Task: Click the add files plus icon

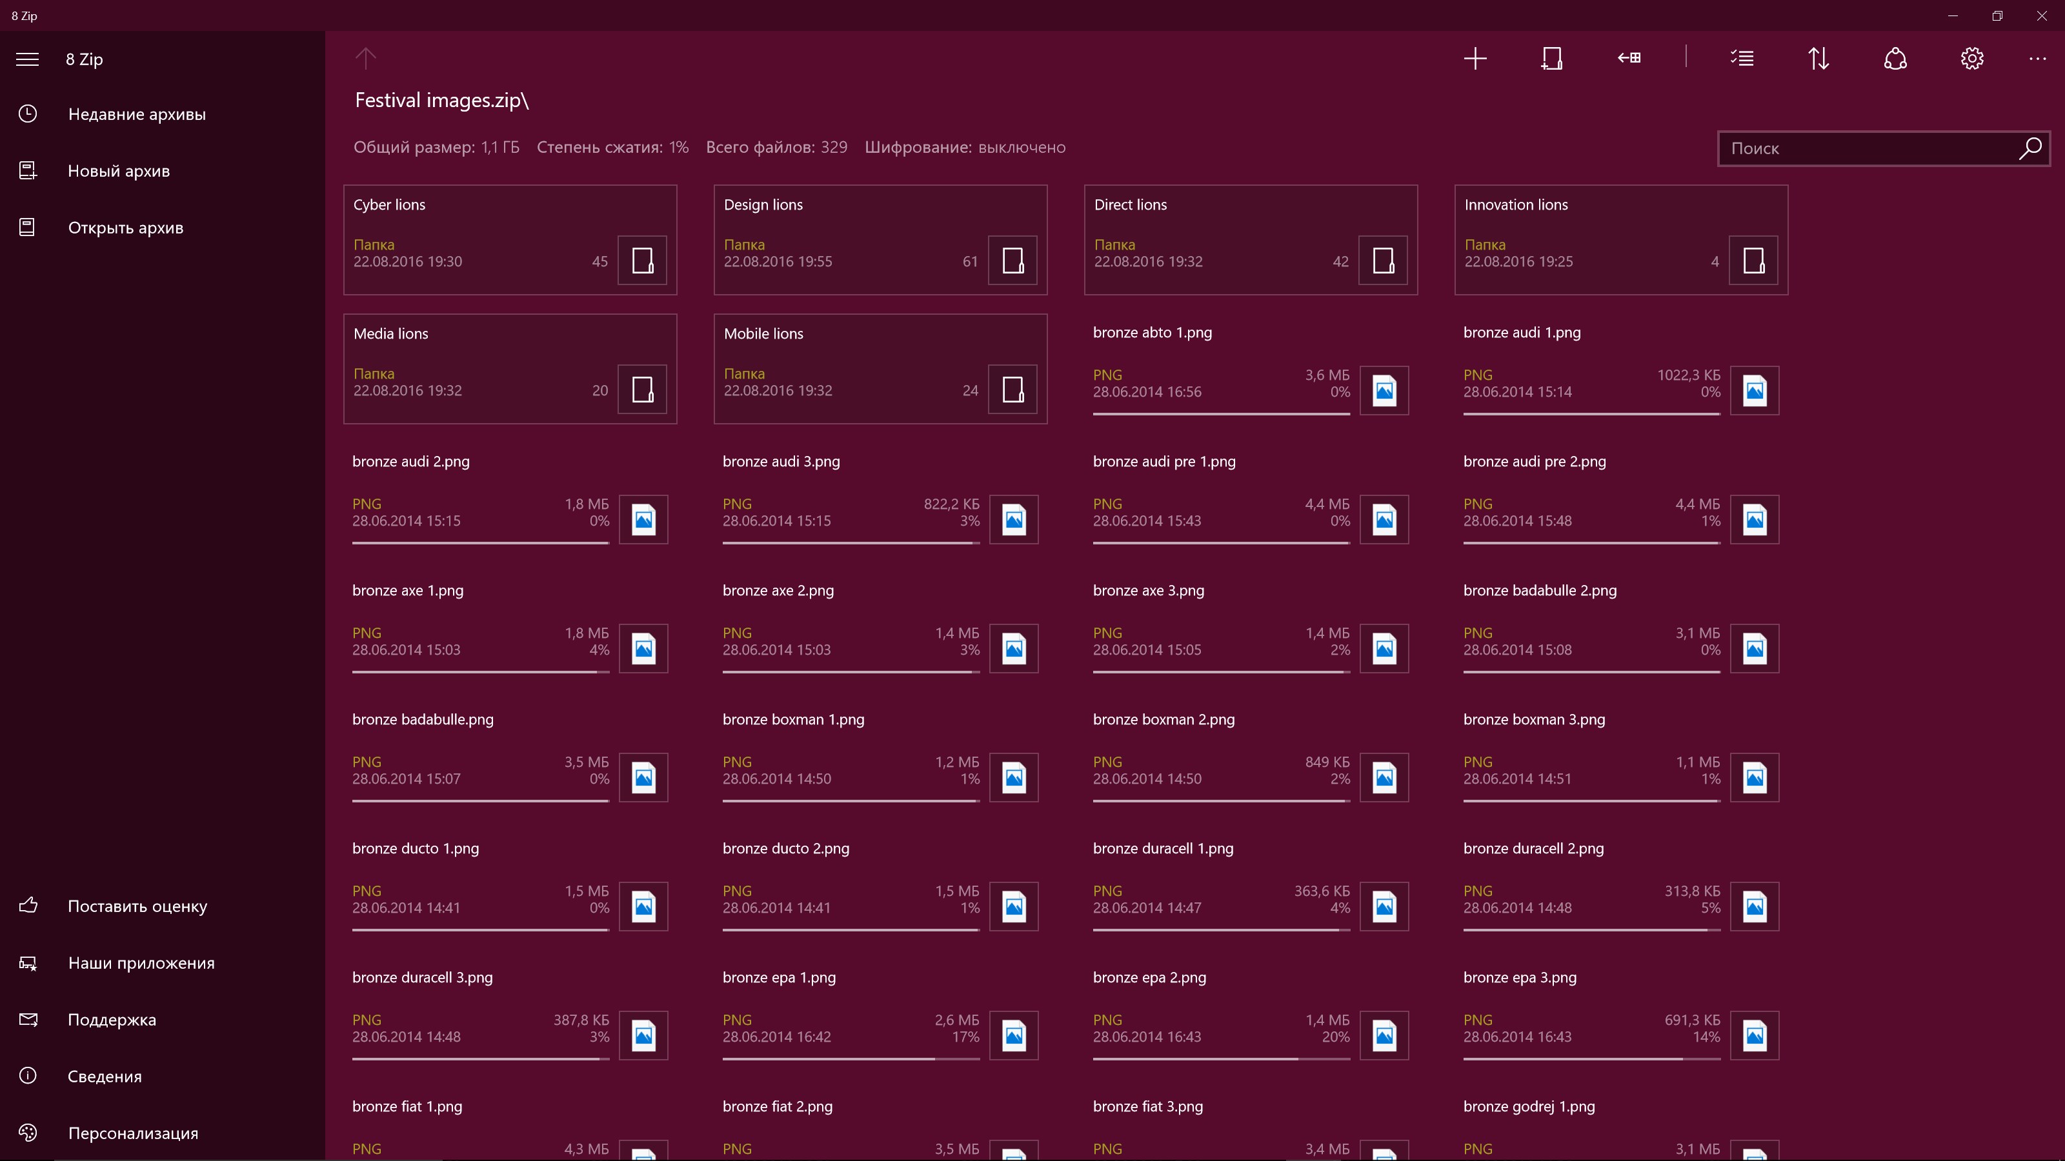Action: (1475, 59)
